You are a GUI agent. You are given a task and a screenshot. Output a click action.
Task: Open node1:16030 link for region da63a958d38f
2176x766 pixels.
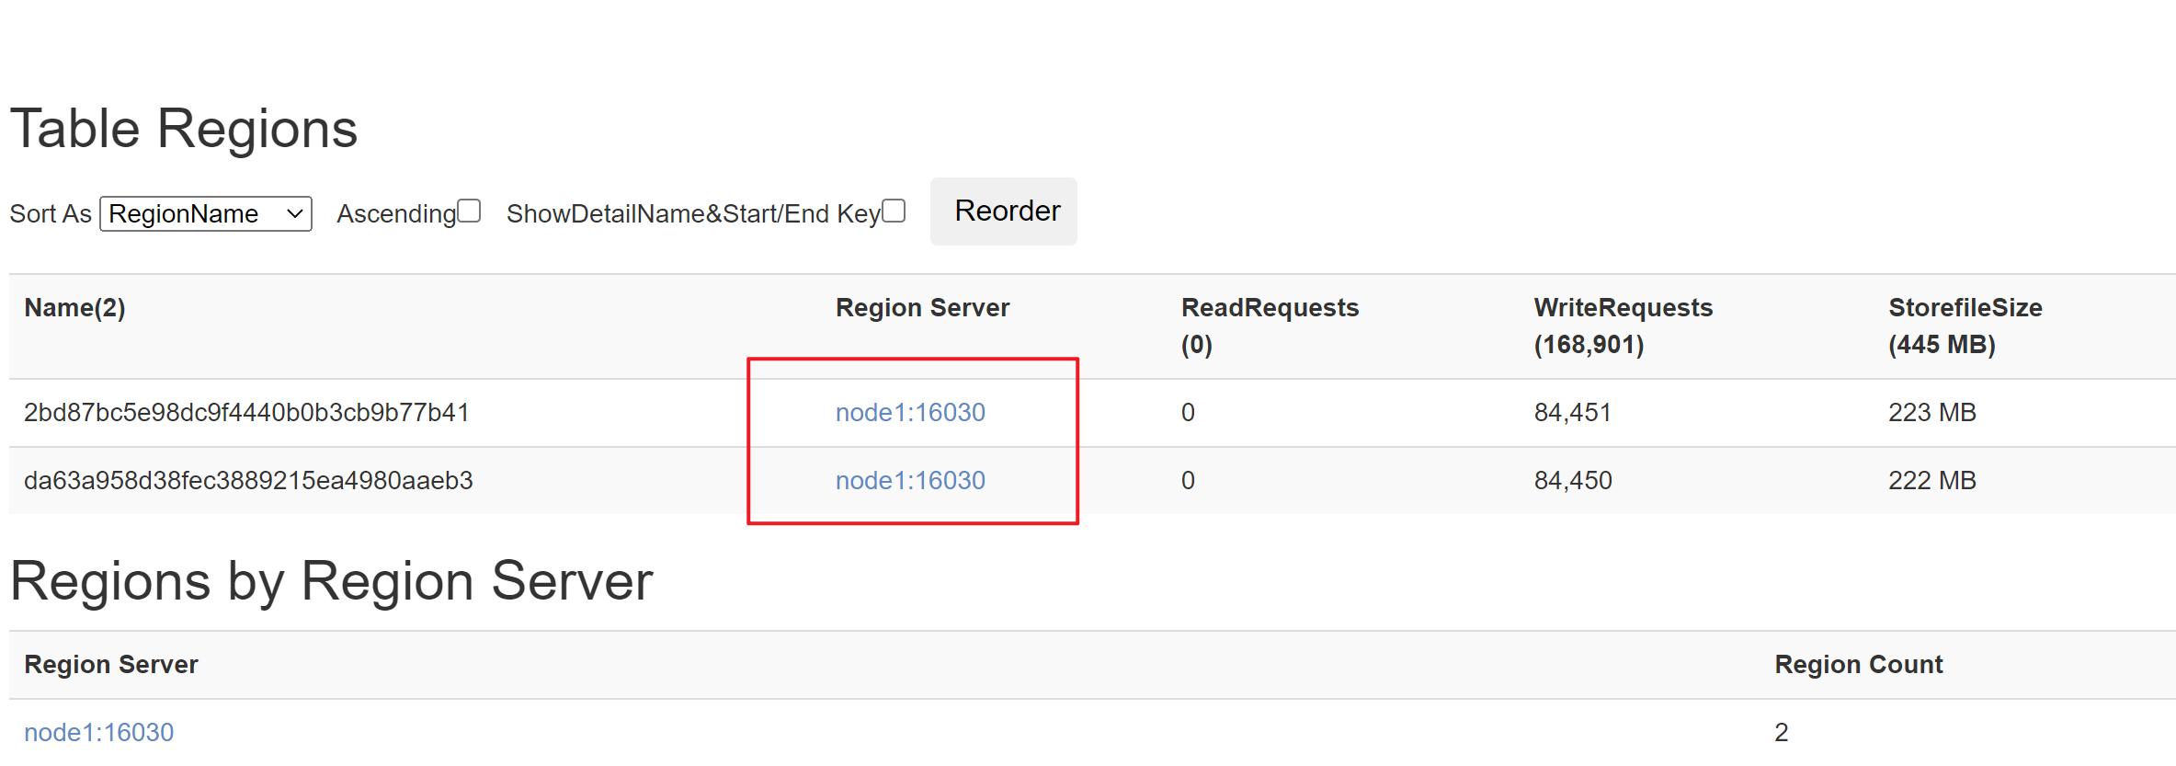(910, 480)
